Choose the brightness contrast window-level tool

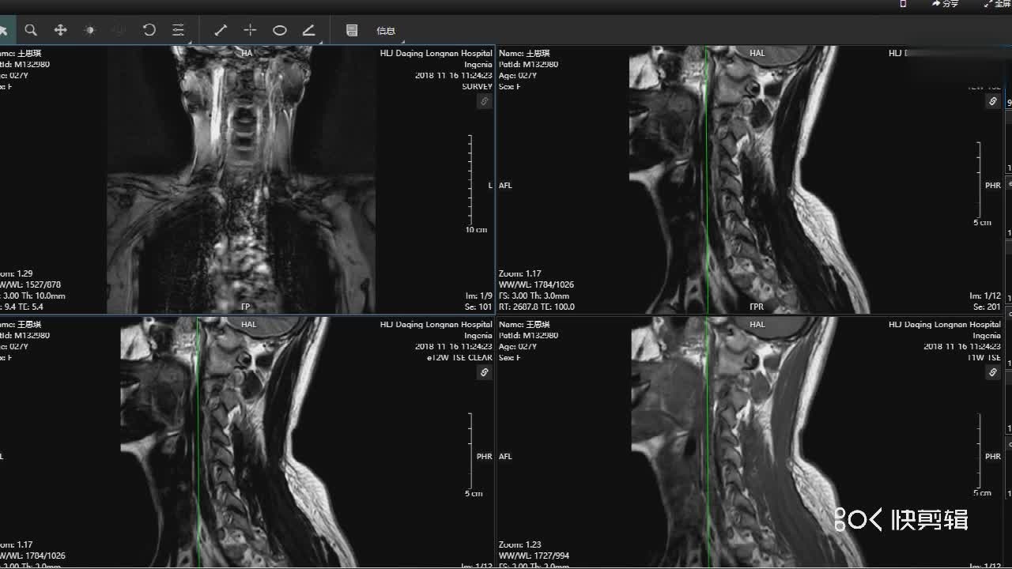[89, 30]
